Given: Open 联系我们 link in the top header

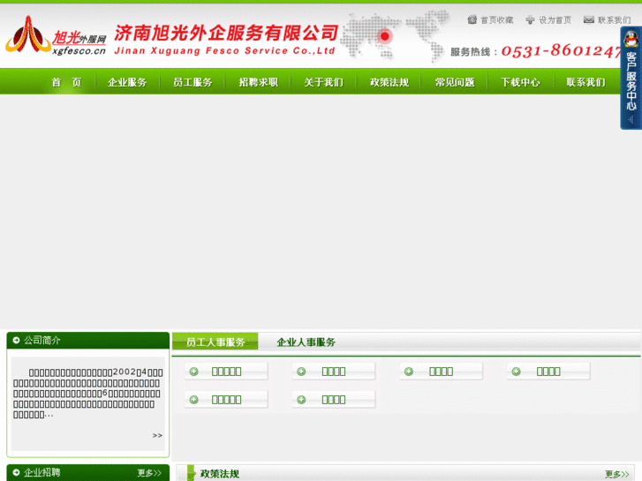Looking at the screenshot, I should coord(614,20).
